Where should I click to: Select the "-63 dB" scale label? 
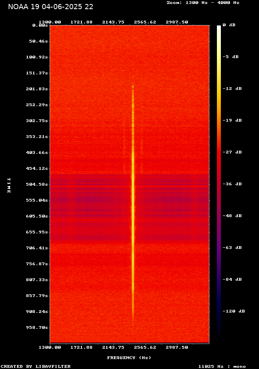point(232,247)
